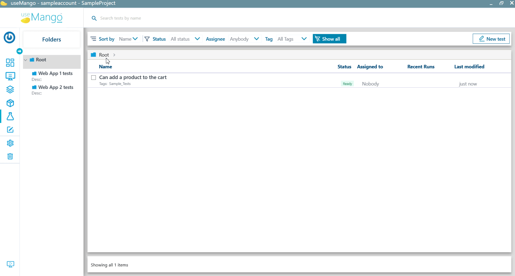Screen dimensions: 515x276
Task: Open the Sort by Name dropdown
Action: point(128,39)
